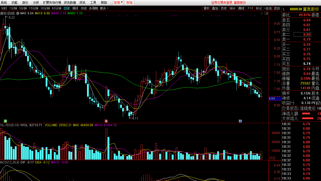Open the 扩展市场行情 menu
The height and width of the screenshot is (181, 321).
tap(52, 3)
